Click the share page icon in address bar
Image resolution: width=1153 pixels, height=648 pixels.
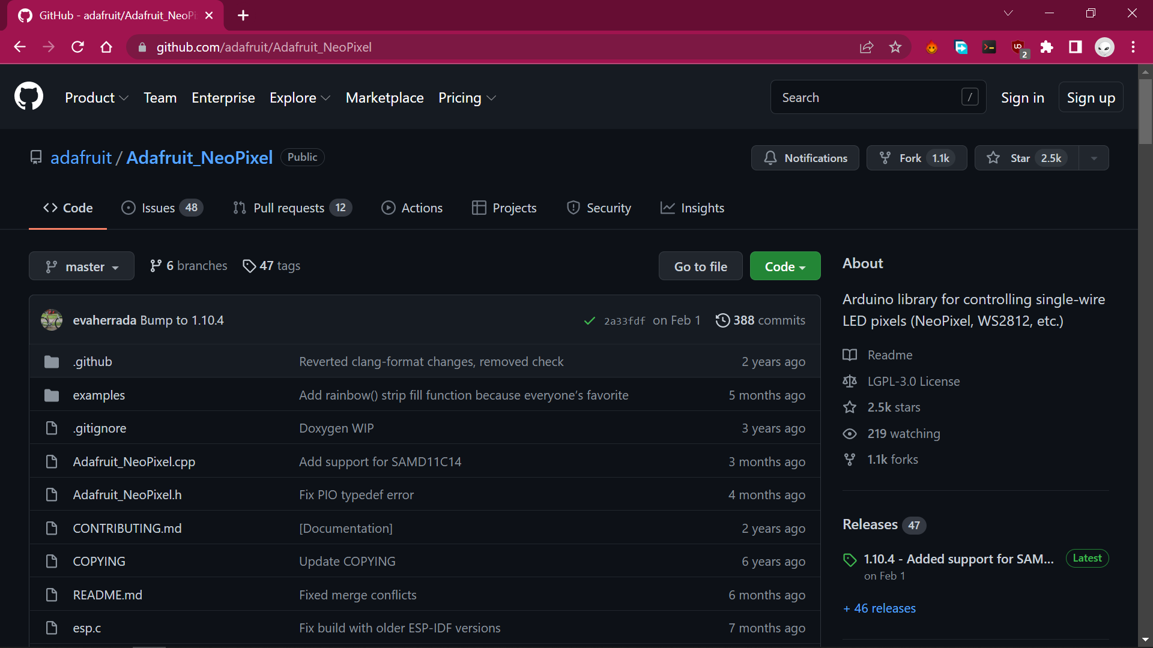coord(867,47)
